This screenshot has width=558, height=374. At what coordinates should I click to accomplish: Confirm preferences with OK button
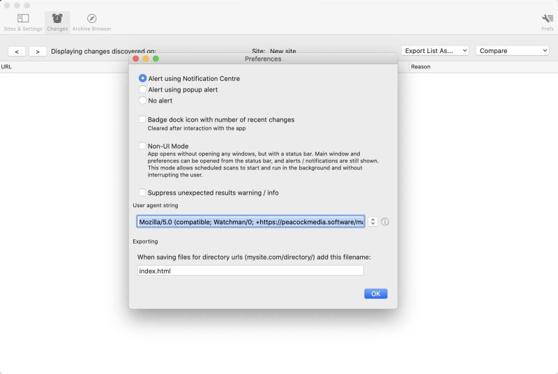(x=375, y=294)
